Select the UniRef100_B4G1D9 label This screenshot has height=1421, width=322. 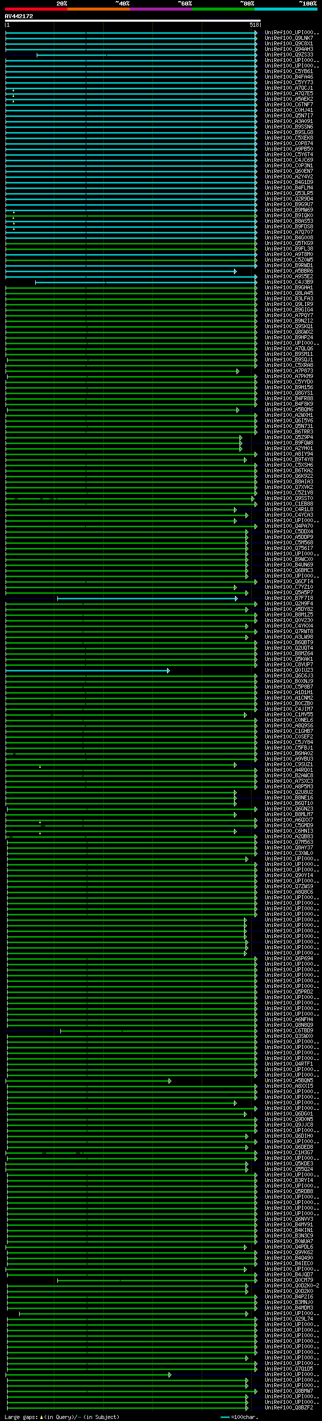pos(289,182)
